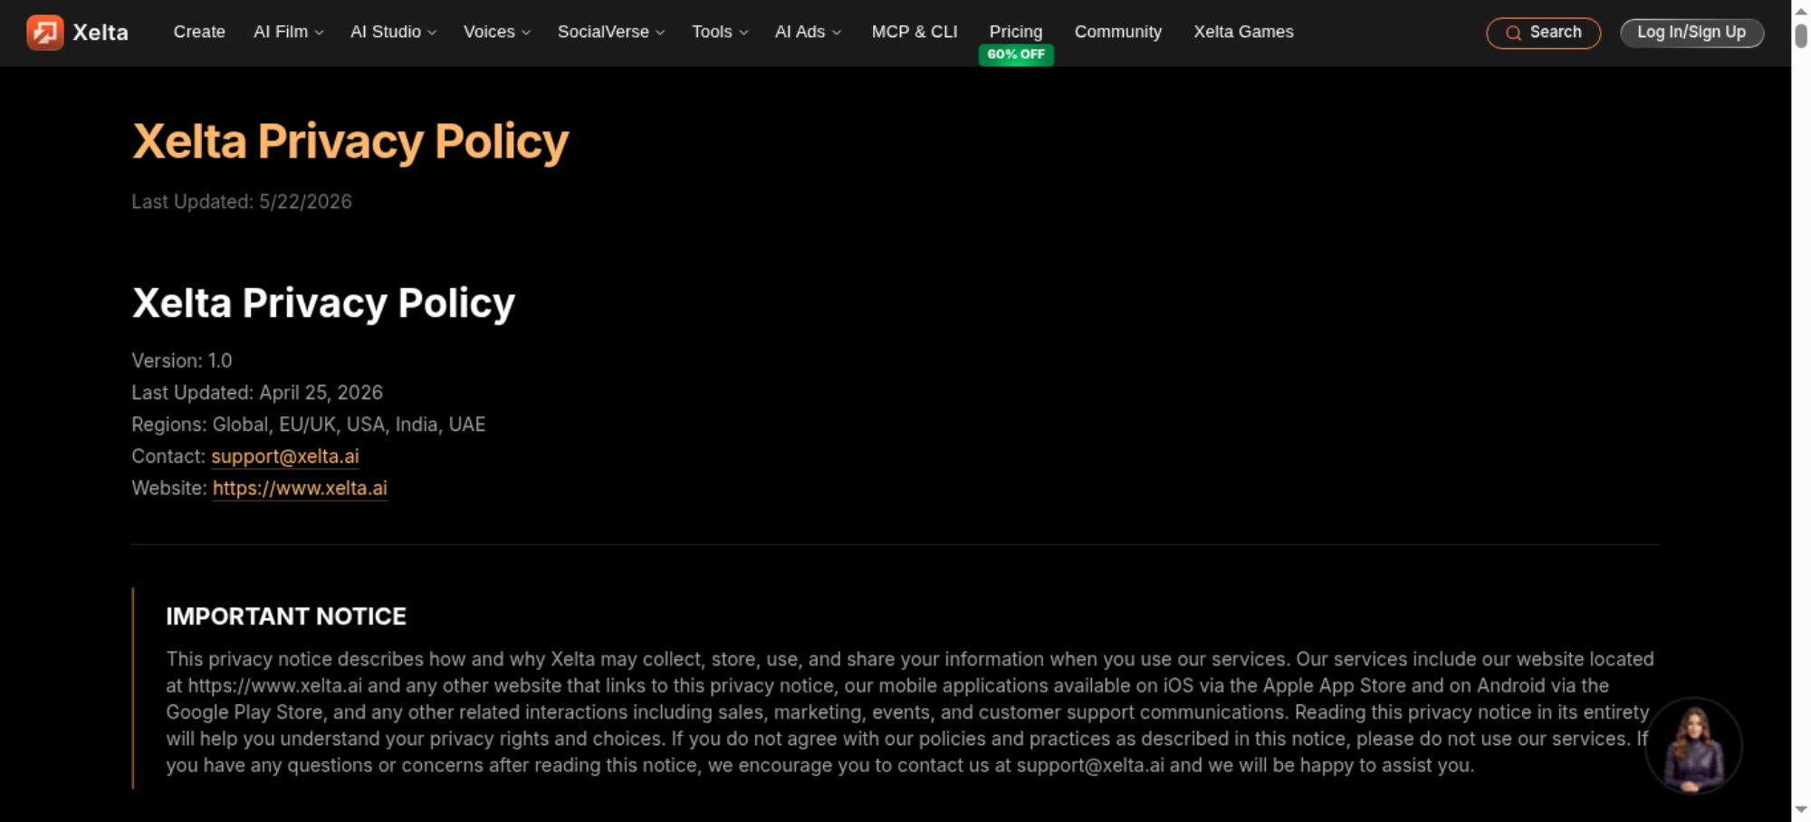Email support@xelta.ai contact link
Screen dimensions: 1811x822
click(285, 456)
